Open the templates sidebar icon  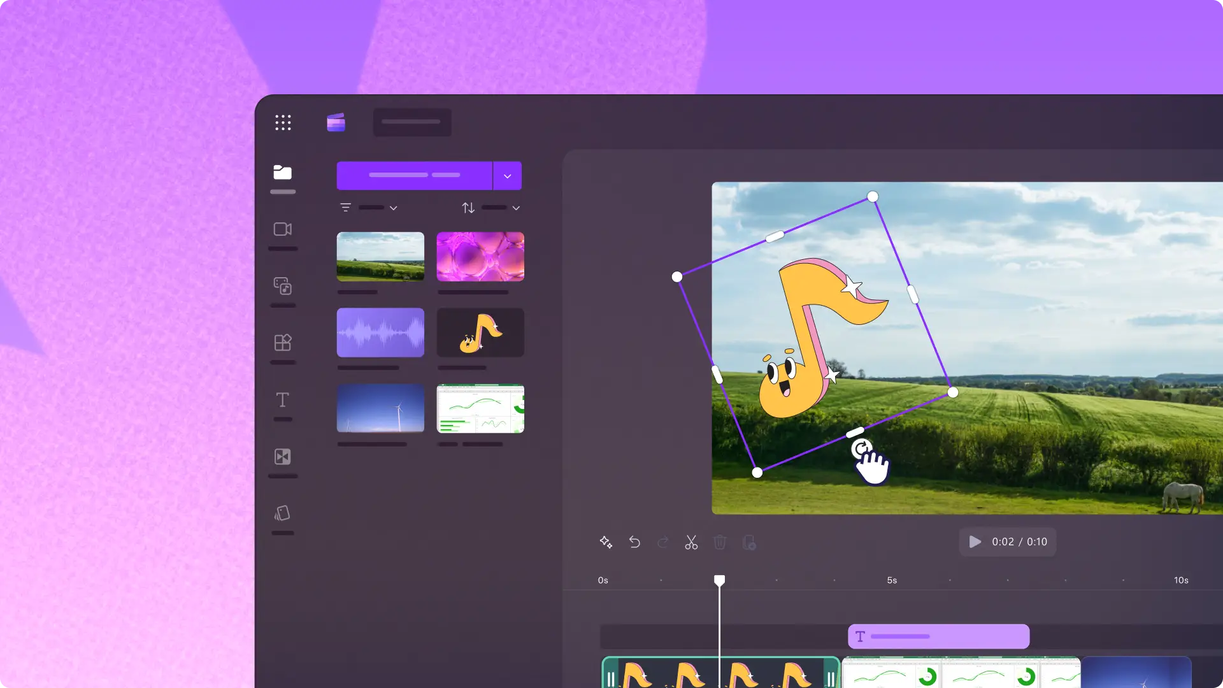coord(282,343)
